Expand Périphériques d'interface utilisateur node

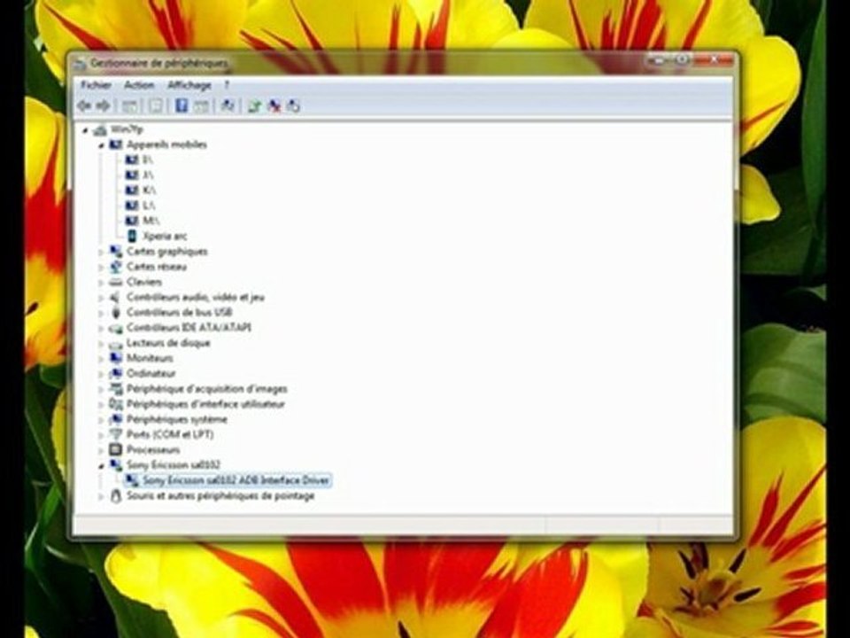[101, 404]
